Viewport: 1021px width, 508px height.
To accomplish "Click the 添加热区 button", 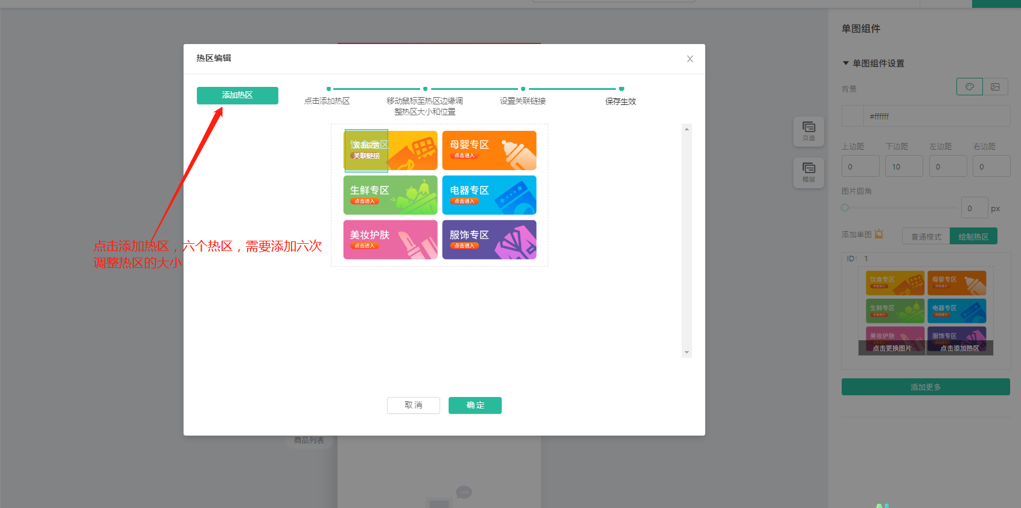I will (x=237, y=95).
